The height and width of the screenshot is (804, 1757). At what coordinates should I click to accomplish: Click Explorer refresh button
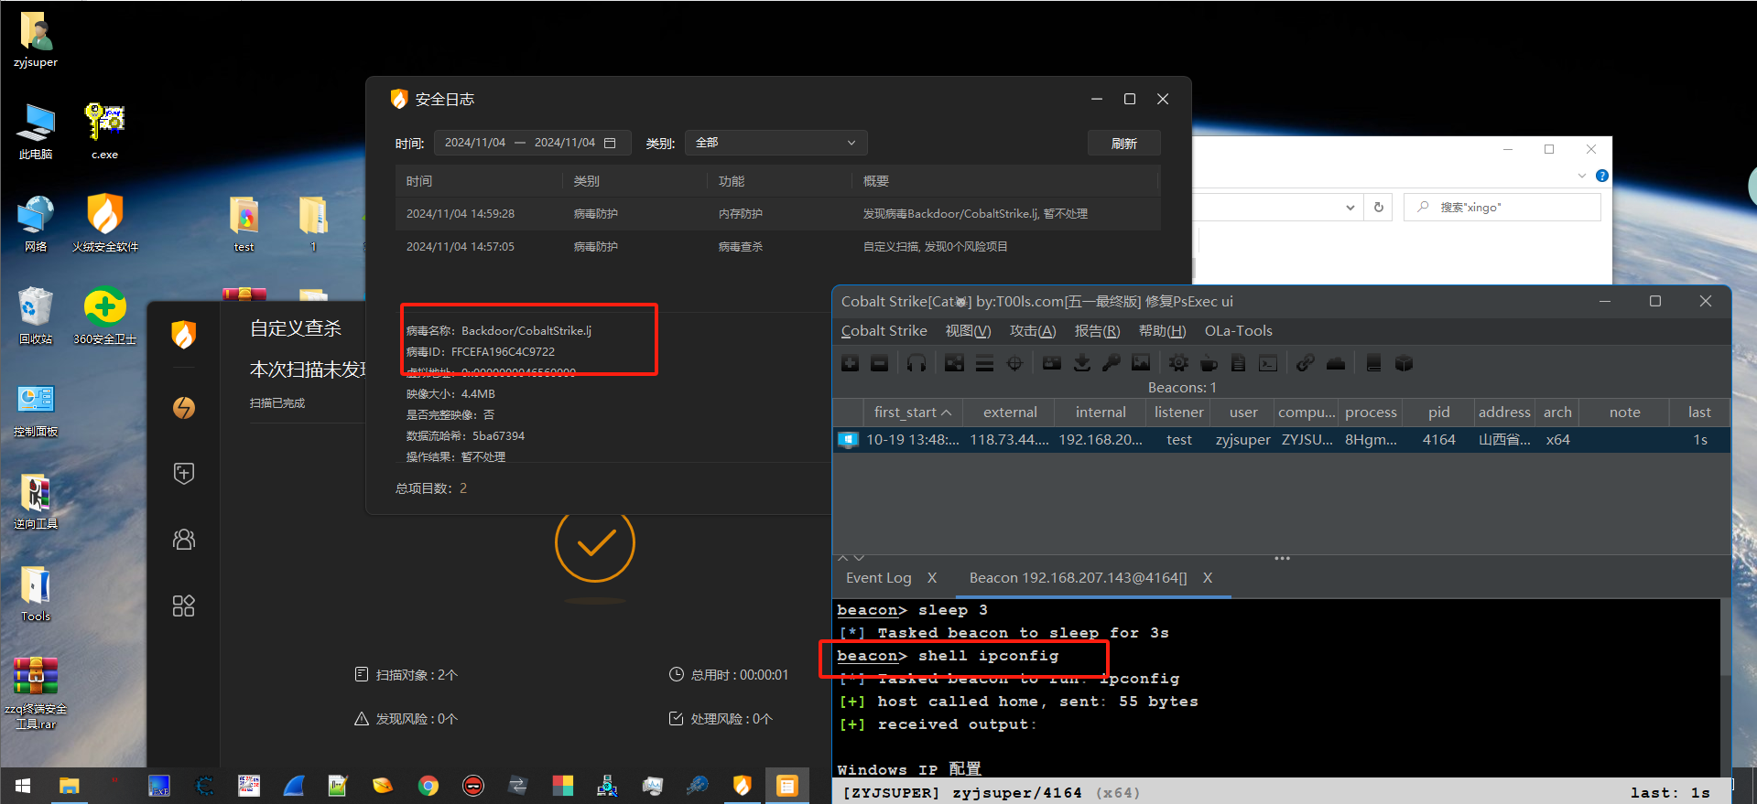coord(1378,208)
